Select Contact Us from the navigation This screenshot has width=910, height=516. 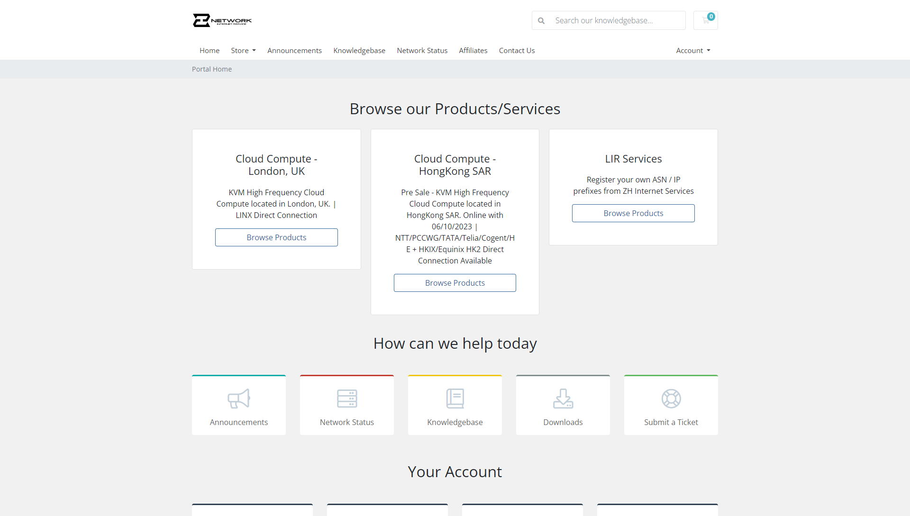[517, 50]
